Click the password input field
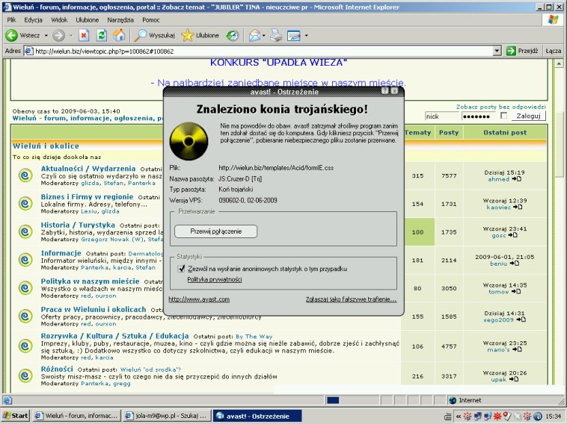 (x=479, y=116)
